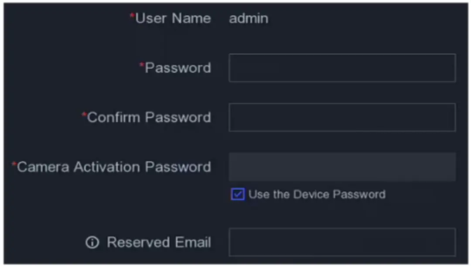
Task: Click the red asterisk before User Name
Action: point(132,16)
